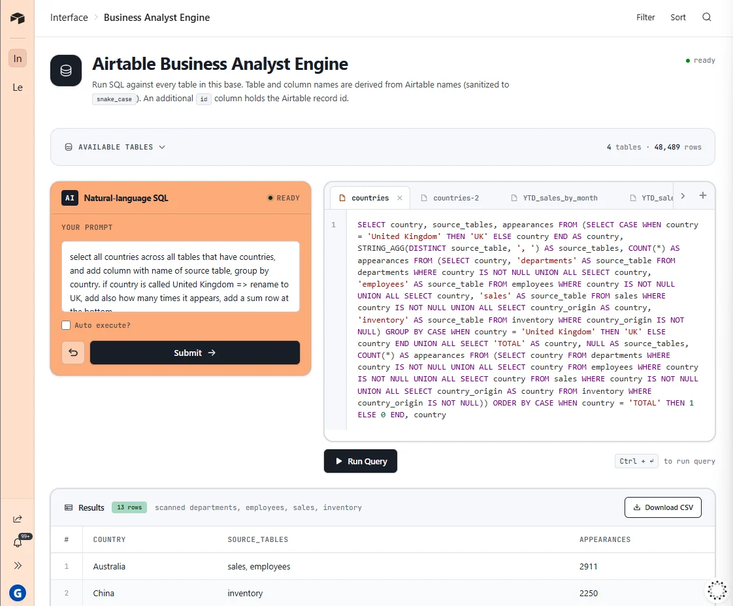Click the Ctrl + Enter shortcut hint
The width and height of the screenshot is (733, 606).
click(636, 461)
